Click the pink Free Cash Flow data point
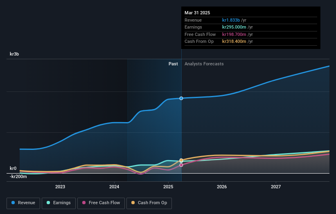The image size is (336, 214). [181, 165]
